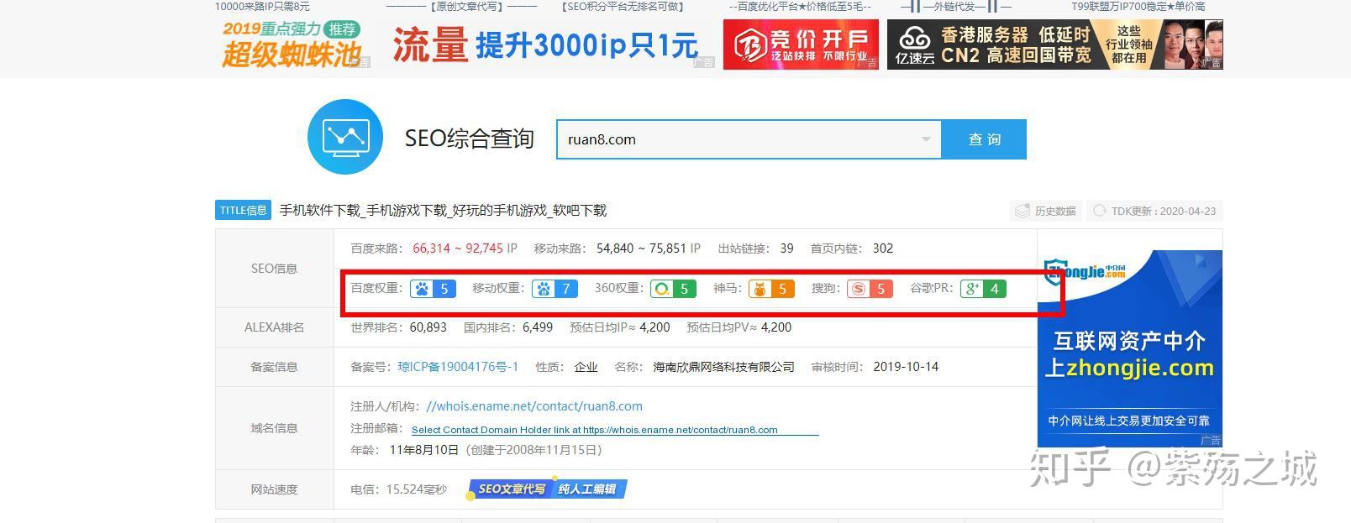This screenshot has height=523, width=1351.
Task: Open the zhongjie.com 互联网资产中介 side ad
Action: (x=1129, y=348)
